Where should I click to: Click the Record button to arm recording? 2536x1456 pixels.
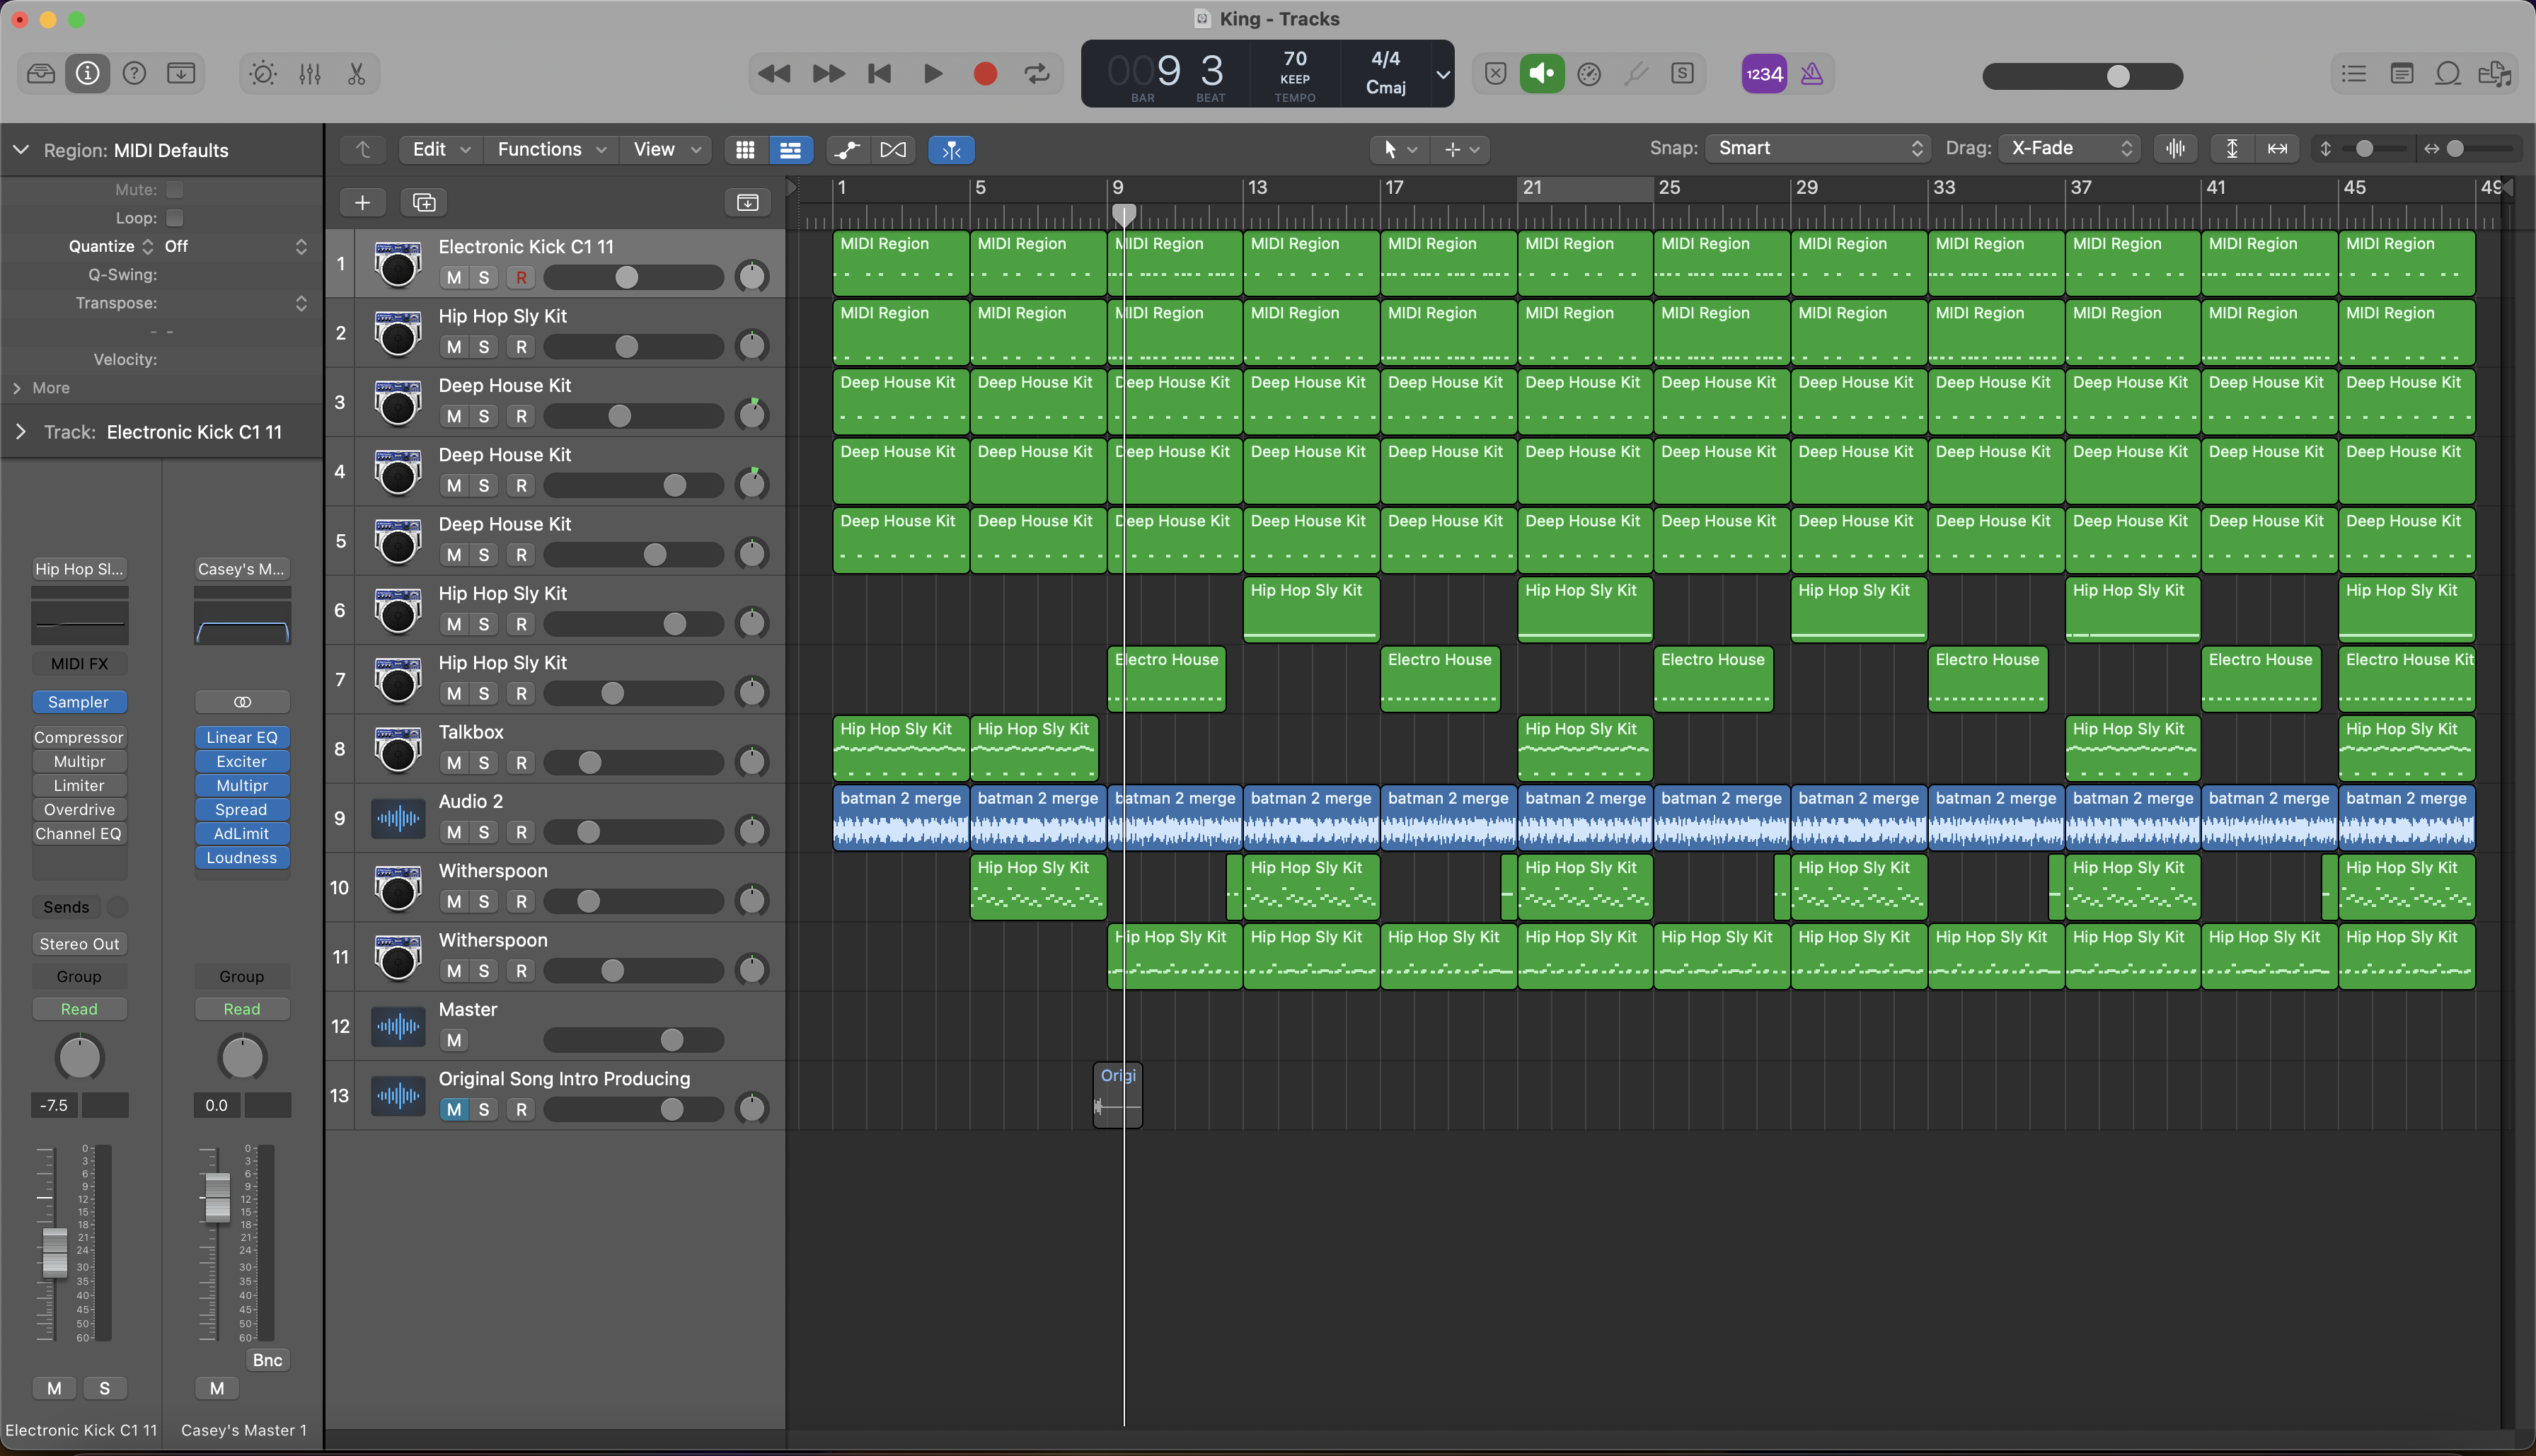tap(982, 73)
